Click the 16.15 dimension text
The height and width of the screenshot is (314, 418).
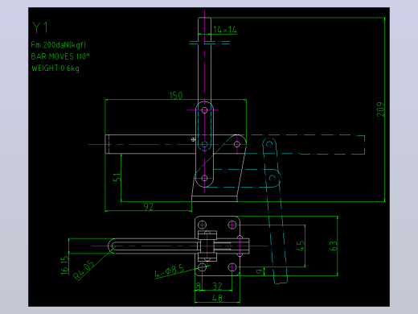64,266
